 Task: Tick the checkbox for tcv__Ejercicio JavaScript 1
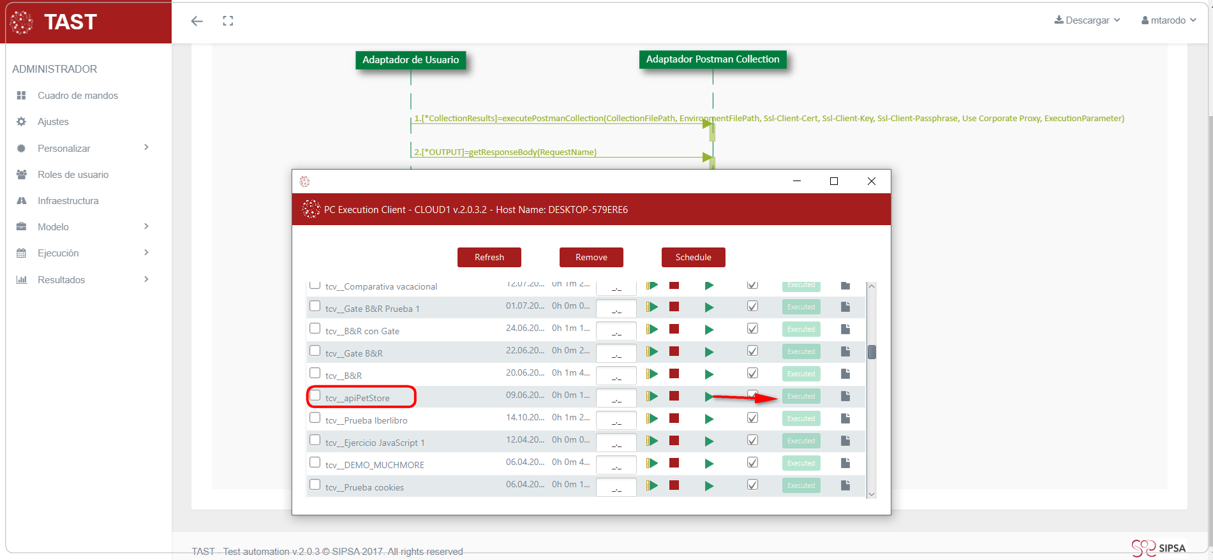pyautogui.click(x=315, y=440)
